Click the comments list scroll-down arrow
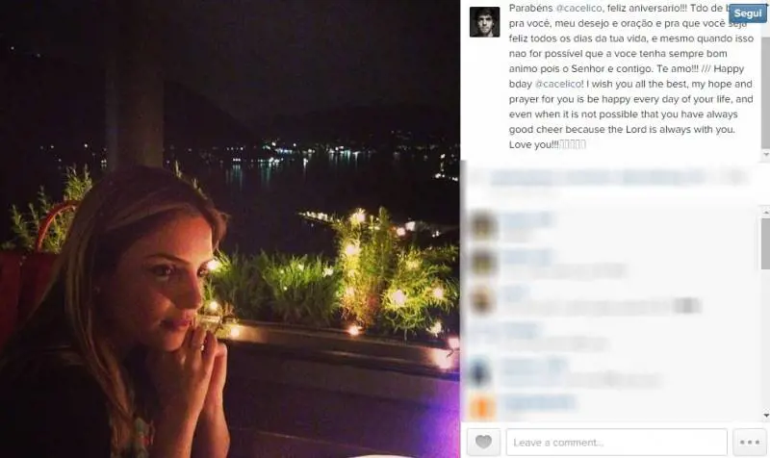 [x=765, y=416]
